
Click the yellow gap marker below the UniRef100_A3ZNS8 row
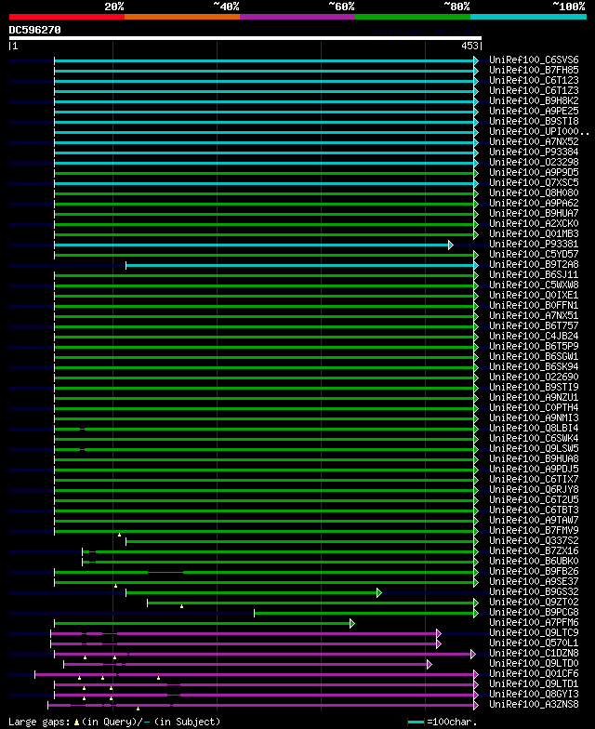pos(138,709)
